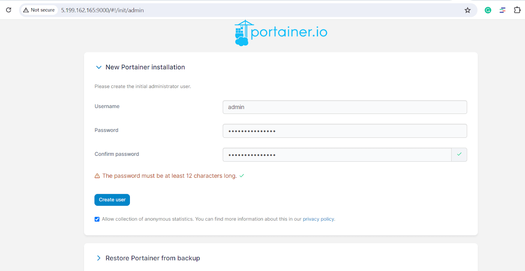
Task: Click the password length warning triangle icon
Action: (x=97, y=176)
